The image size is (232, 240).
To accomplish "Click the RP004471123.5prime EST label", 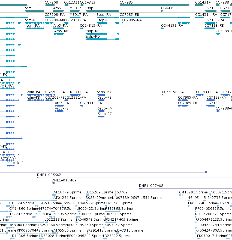I will click(213, 220).
